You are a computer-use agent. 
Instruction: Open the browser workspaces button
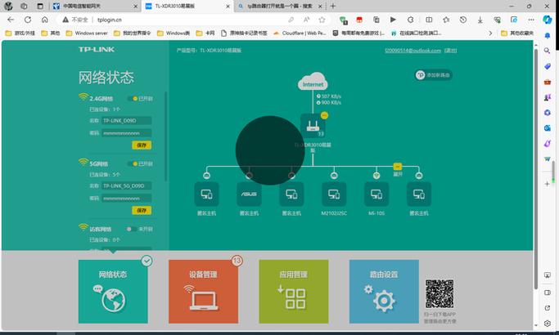click(24, 6)
